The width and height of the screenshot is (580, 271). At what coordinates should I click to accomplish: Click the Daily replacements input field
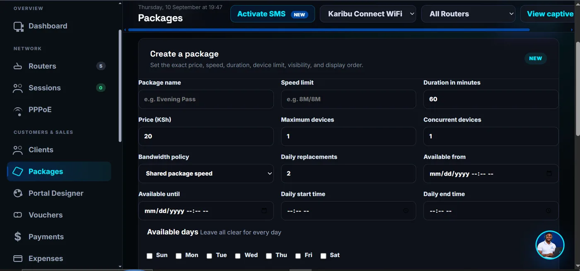pos(348,174)
